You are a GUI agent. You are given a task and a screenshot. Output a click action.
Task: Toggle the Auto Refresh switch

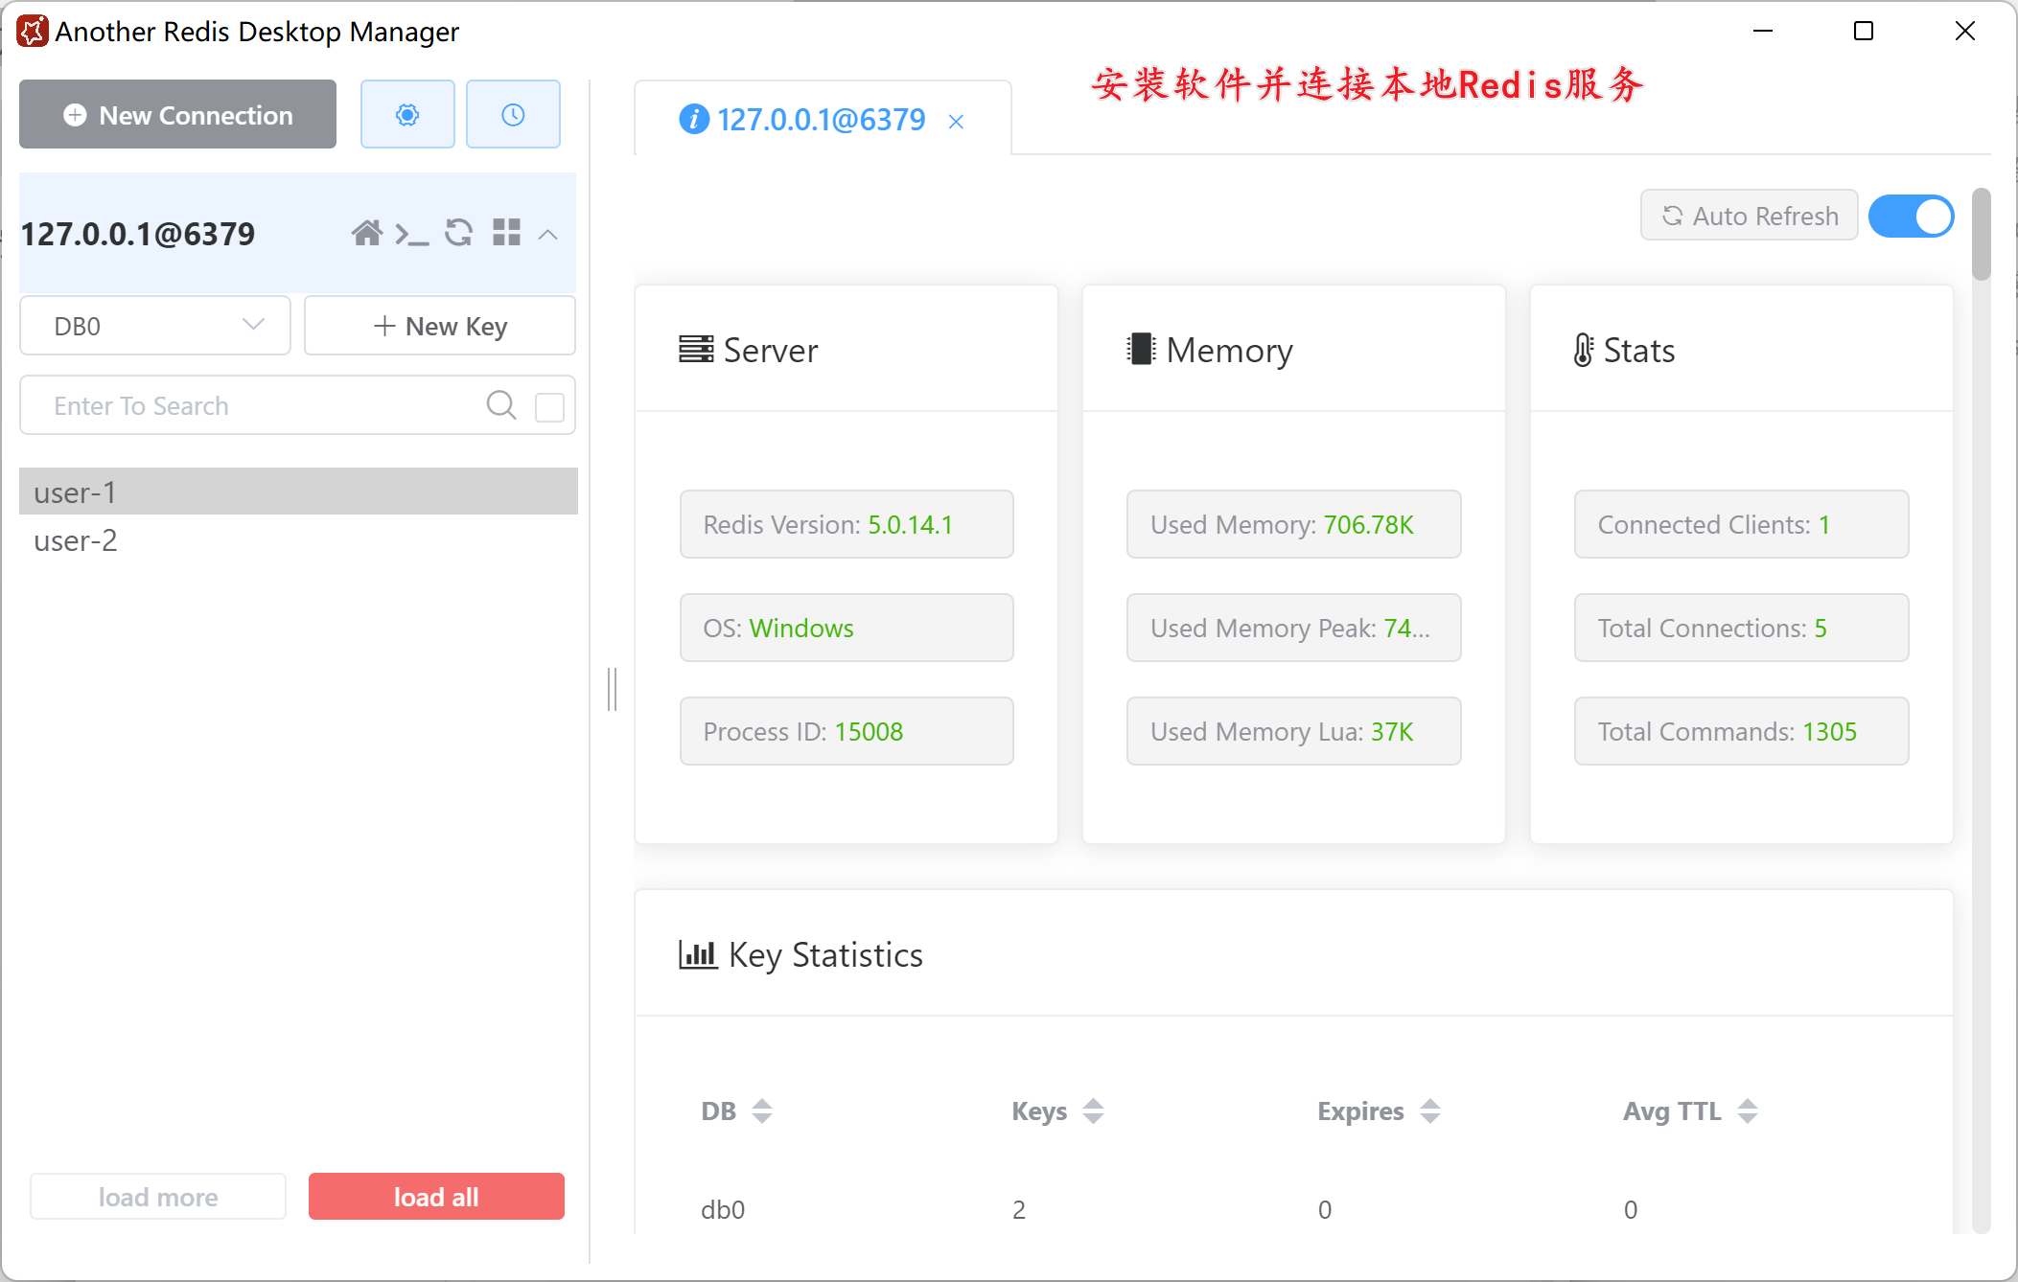(1911, 216)
